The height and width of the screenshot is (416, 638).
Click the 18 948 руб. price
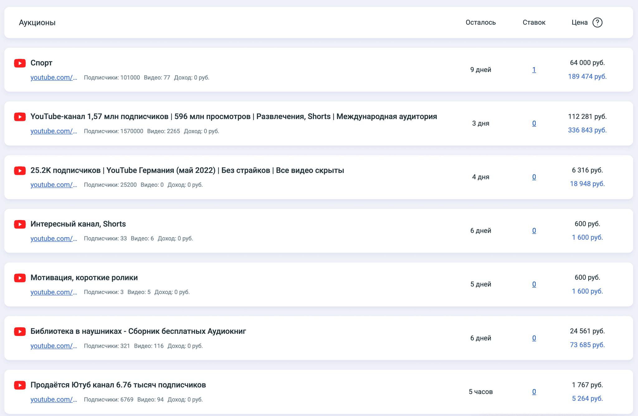point(587,184)
